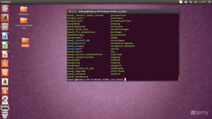
Task: Click 'mysqlreport' in the listing
Action: coord(75,52)
